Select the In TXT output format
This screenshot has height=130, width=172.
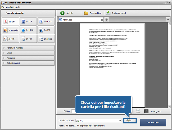click(28, 39)
